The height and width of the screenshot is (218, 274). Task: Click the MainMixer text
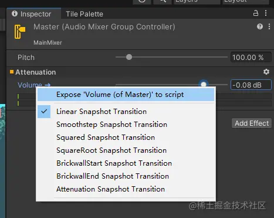48,42
